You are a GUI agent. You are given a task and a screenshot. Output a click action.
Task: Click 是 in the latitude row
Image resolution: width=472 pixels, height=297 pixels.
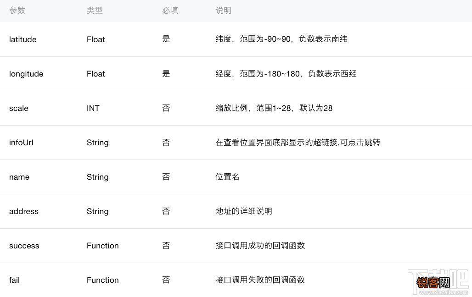(166, 39)
